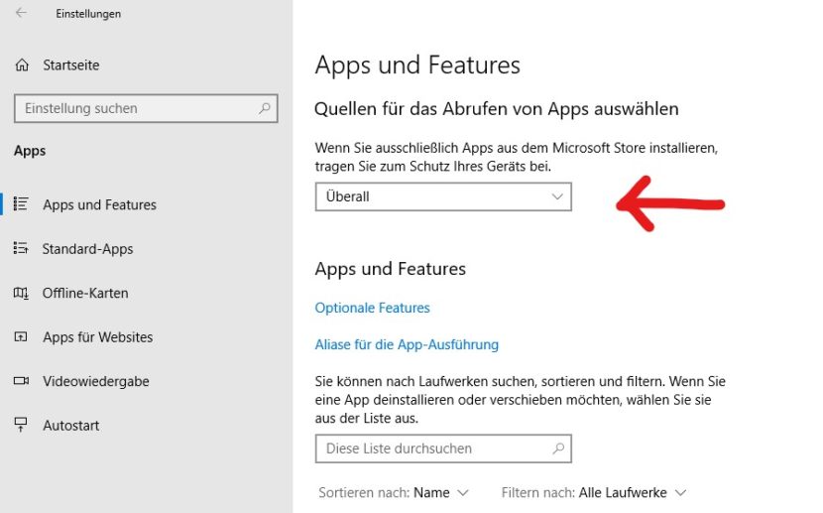Click the Apps und Features list icon
This screenshot has width=823, height=513.
pyautogui.click(x=21, y=203)
